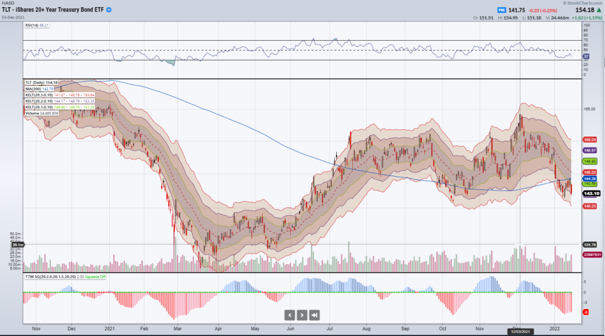Click the red -5 TTM squeeze value tag
Screen dimensions: 605x336
(x=586, y=312)
